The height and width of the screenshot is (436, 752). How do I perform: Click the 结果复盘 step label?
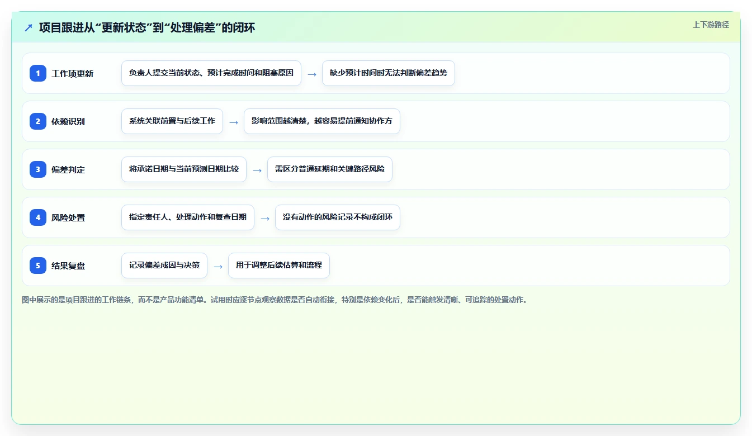click(x=68, y=266)
